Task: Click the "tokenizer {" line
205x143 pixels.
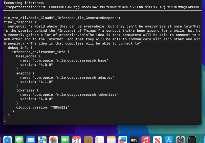Action: tap(27, 90)
